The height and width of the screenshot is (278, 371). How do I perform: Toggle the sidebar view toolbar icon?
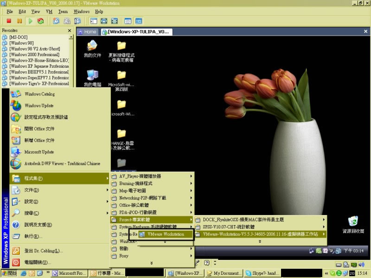tap(94, 21)
